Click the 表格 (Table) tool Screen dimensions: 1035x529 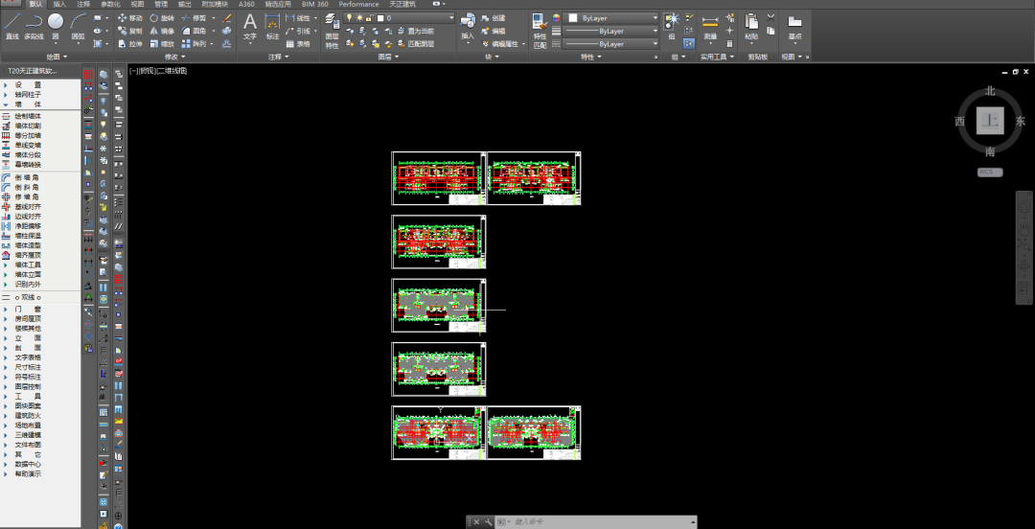tap(298, 44)
